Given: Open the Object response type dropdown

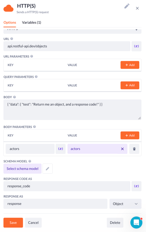Looking at the screenshot, I should click(125, 204).
